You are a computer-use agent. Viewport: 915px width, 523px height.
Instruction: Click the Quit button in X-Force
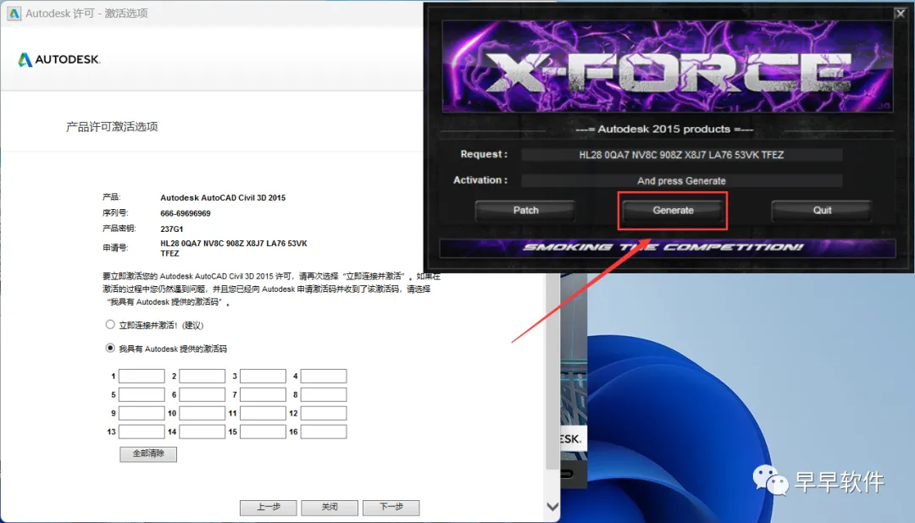coord(822,211)
